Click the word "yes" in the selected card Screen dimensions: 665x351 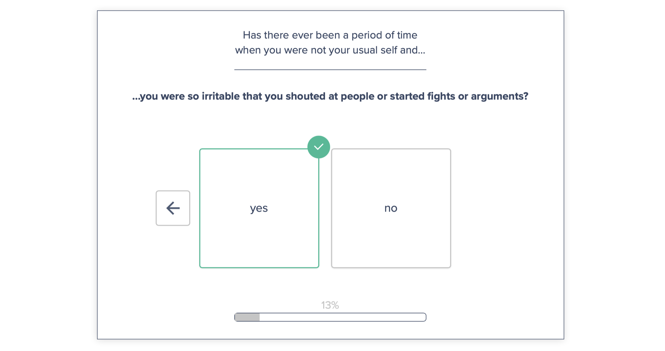point(259,208)
